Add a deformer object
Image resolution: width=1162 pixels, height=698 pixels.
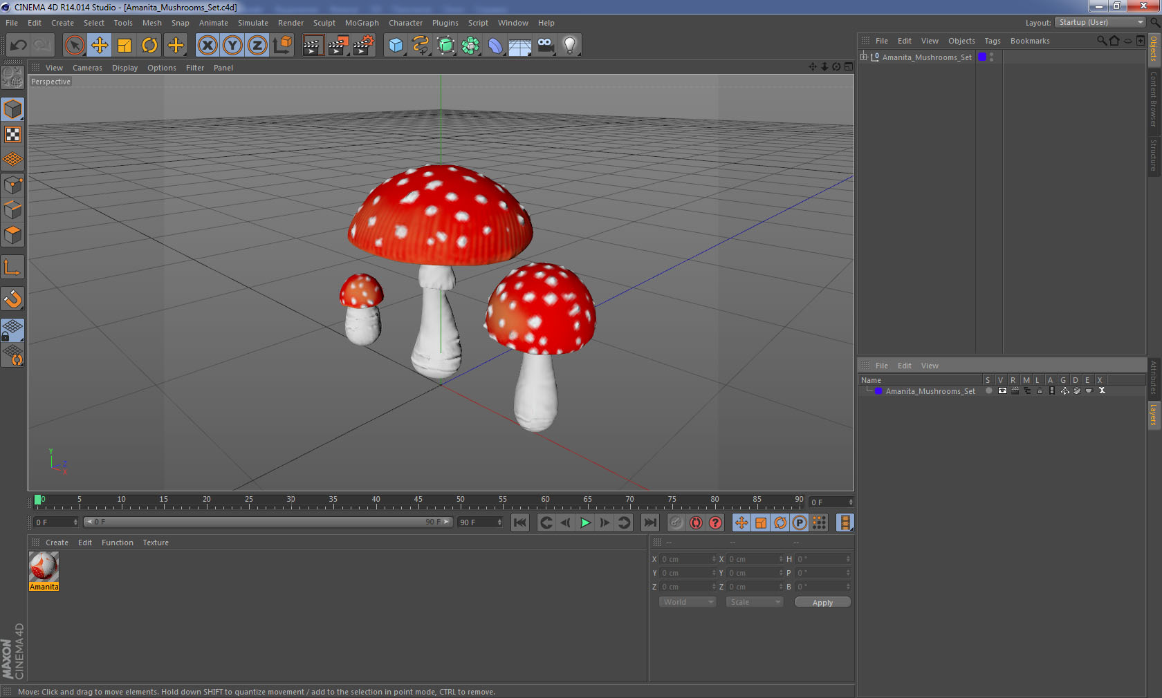[x=495, y=46]
